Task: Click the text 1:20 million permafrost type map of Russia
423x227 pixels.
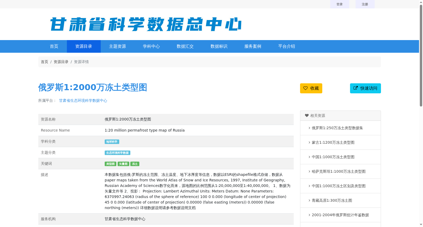Action: click(x=145, y=130)
